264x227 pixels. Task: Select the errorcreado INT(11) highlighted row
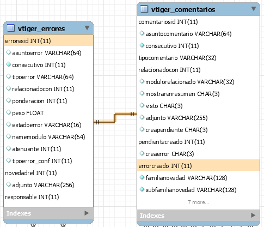pos(198,166)
